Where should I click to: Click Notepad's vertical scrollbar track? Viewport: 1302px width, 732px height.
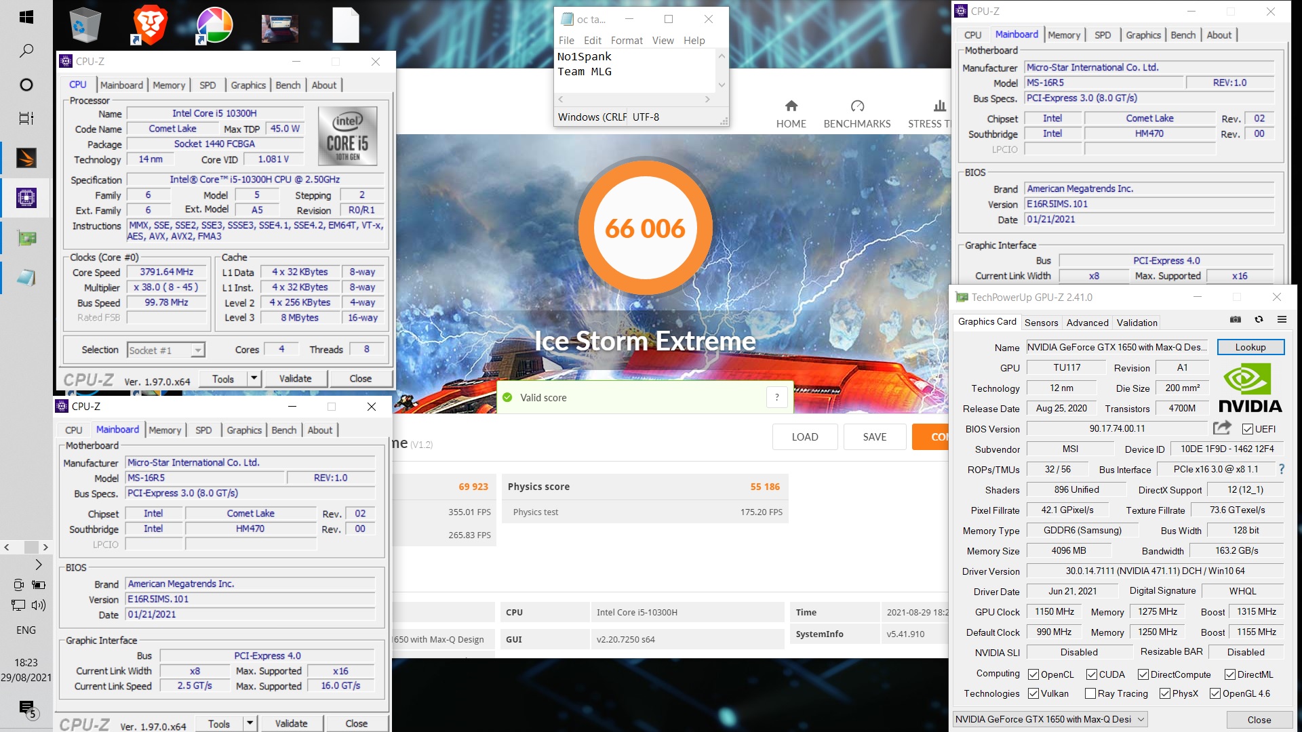[x=722, y=70]
